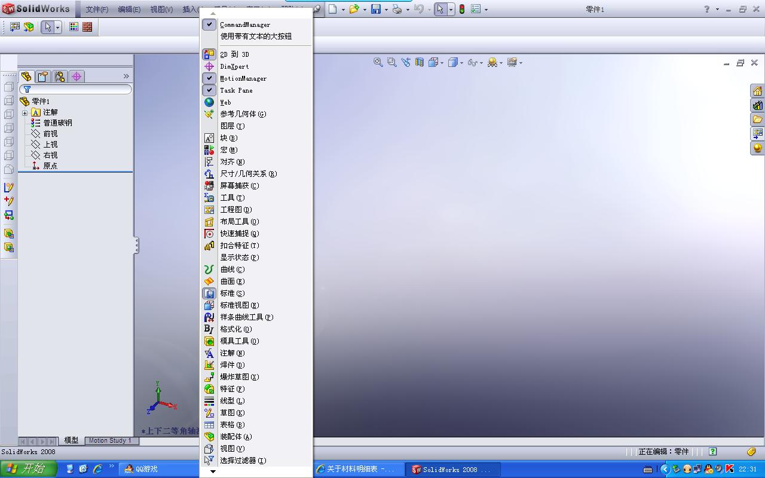Open the PropertyManager tab
Image resolution: width=765 pixels, height=478 pixels.
tap(43, 76)
